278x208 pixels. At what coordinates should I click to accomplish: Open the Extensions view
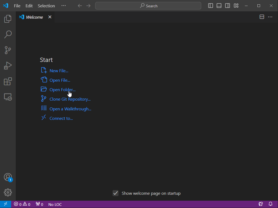(8, 81)
